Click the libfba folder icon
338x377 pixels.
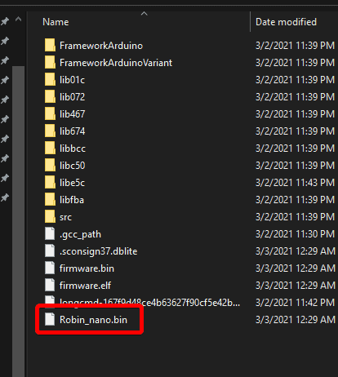50,199
